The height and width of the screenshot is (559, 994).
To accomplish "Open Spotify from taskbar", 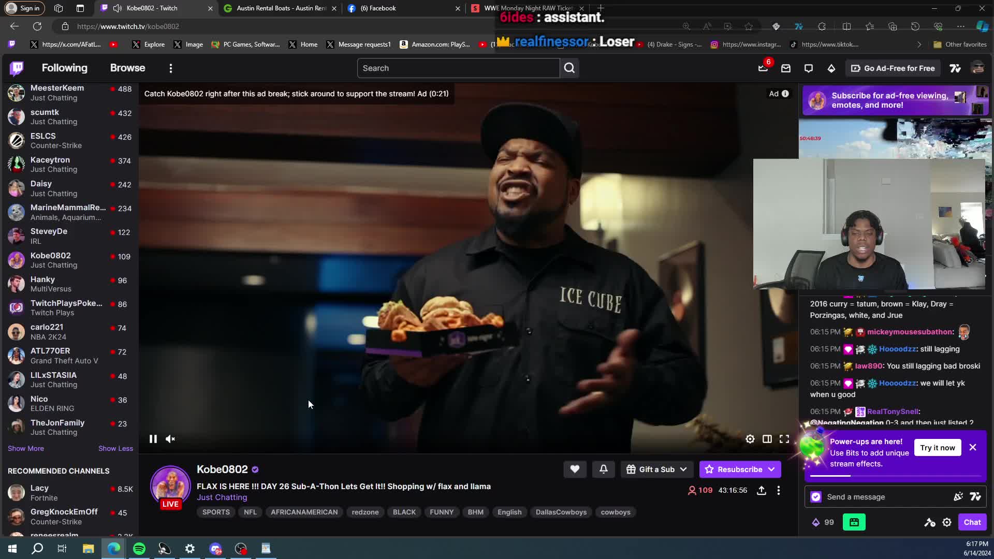I will tap(139, 549).
